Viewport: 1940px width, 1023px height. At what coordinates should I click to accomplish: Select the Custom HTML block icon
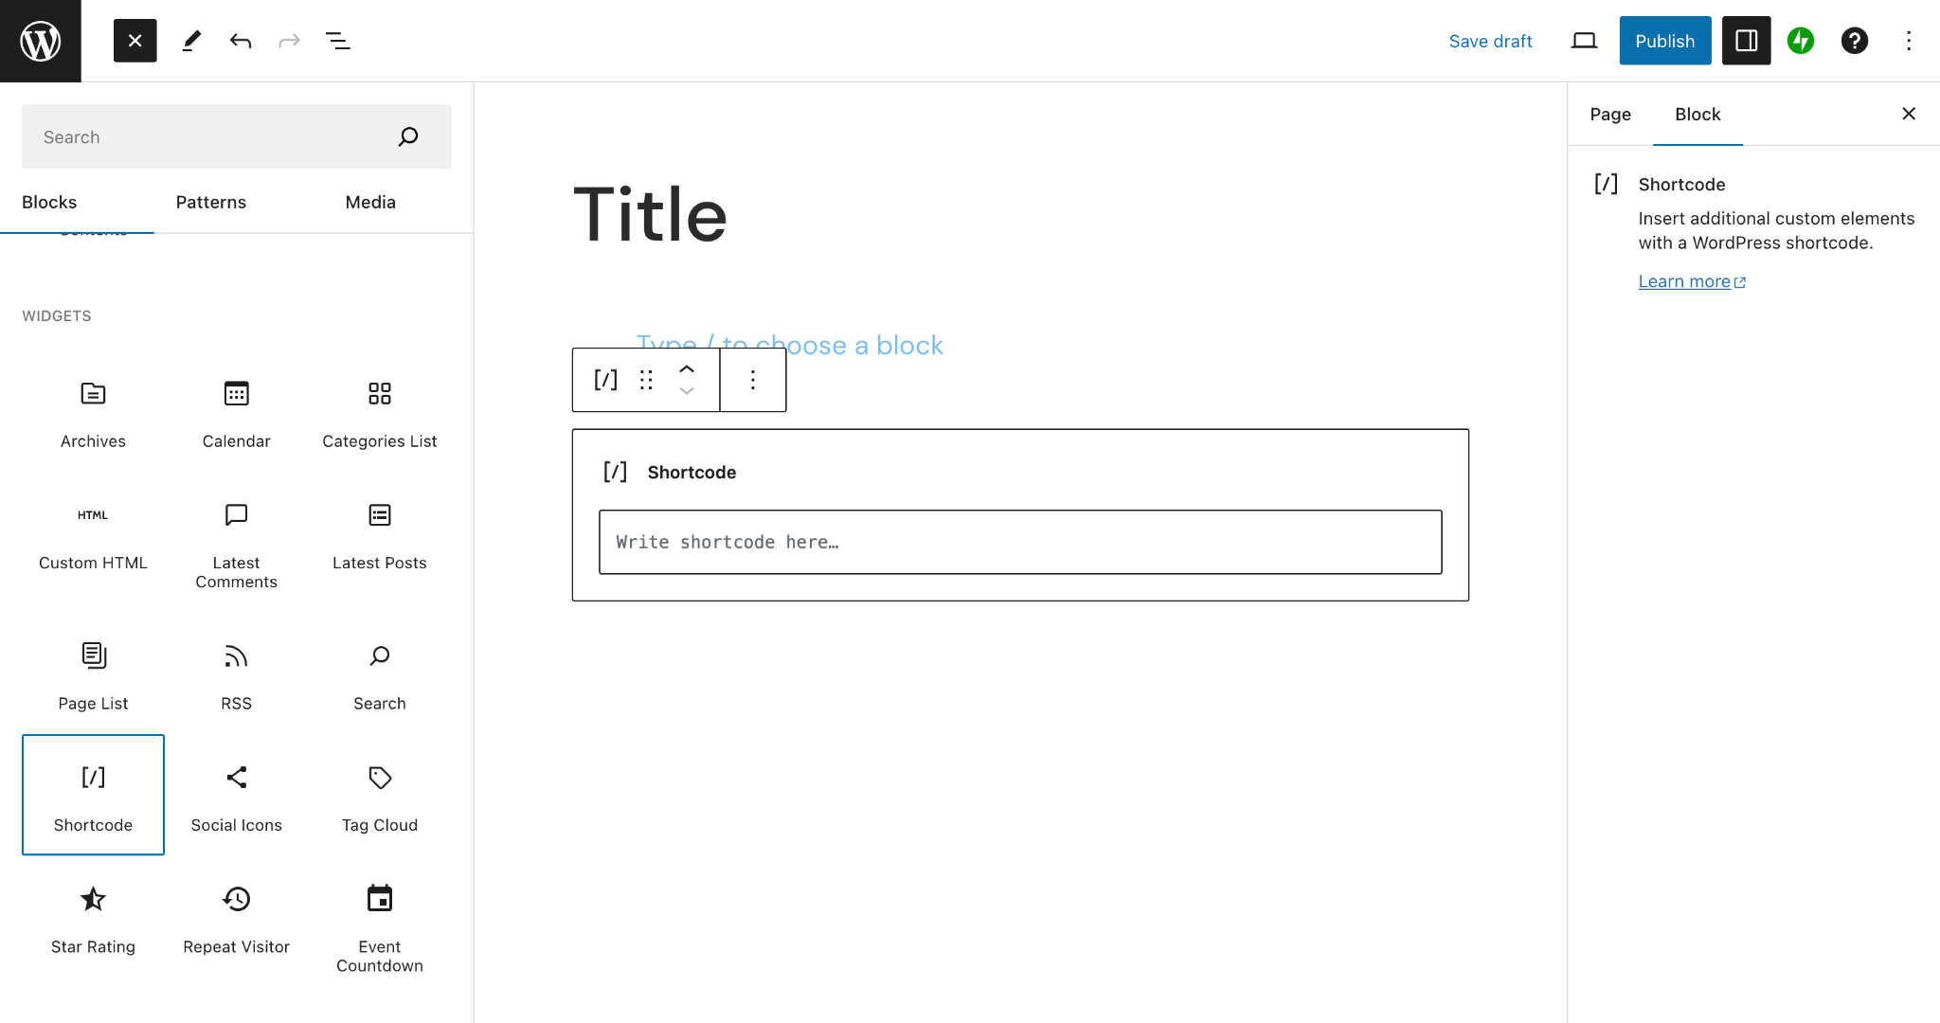pyautogui.click(x=93, y=514)
